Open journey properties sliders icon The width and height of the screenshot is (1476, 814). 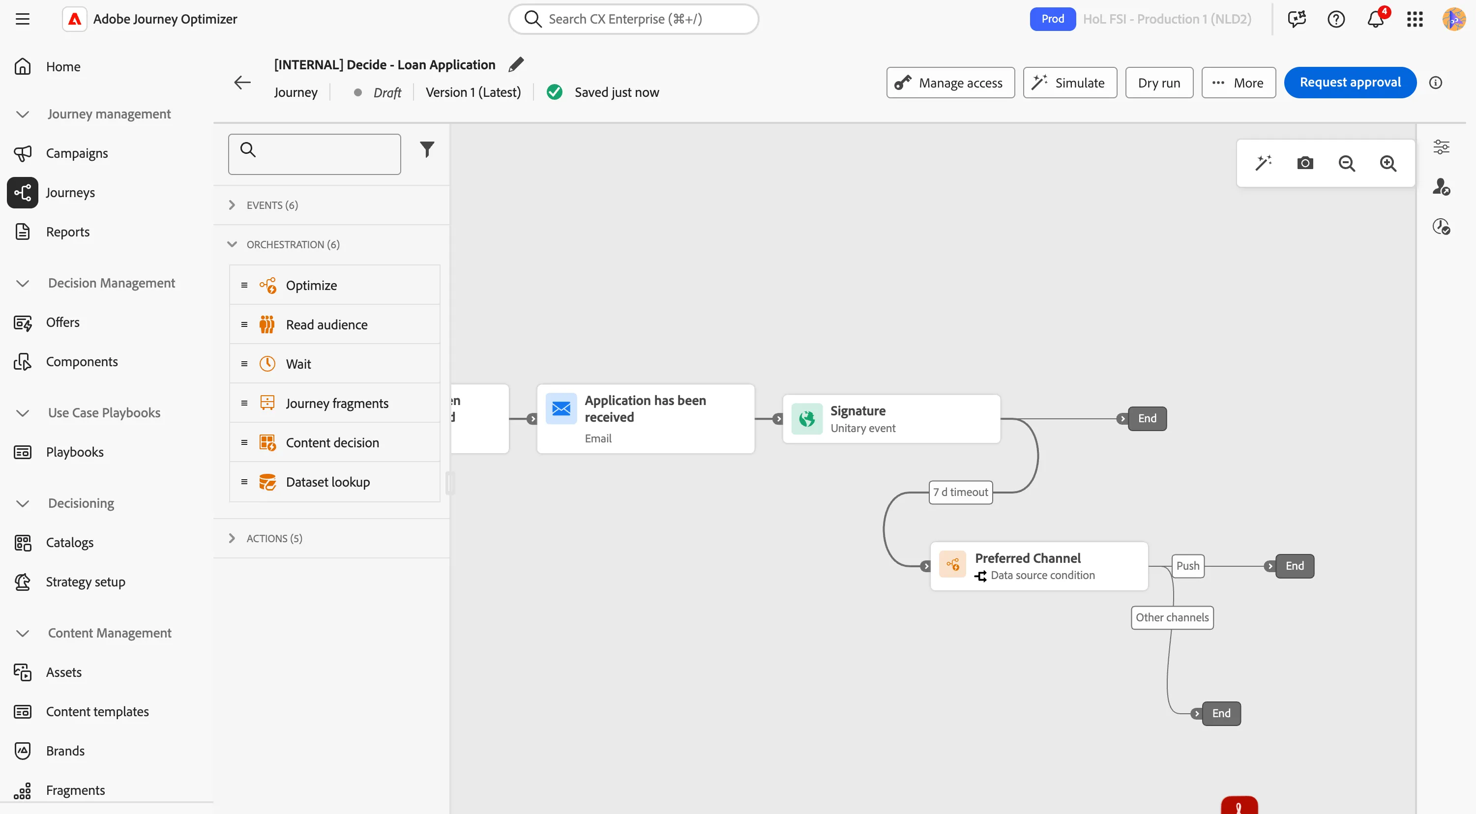pyautogui.click(x=1441, y=146)
